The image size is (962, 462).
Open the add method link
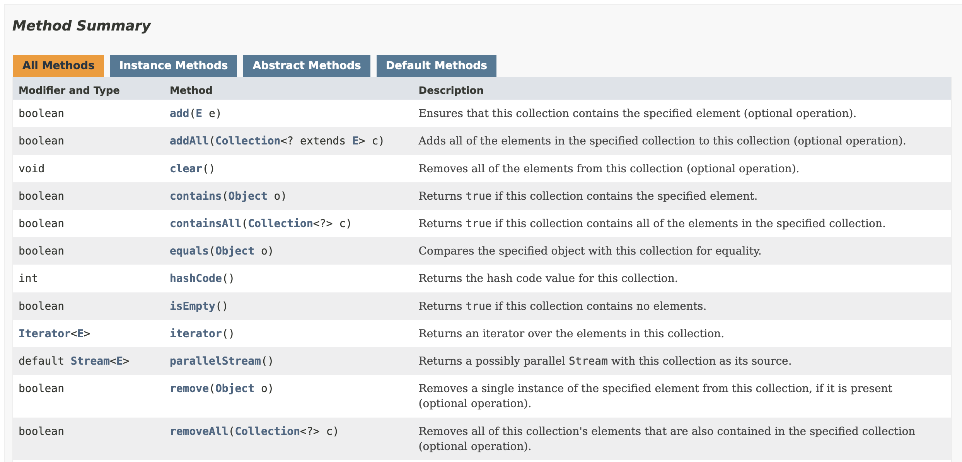coord(179,114)
